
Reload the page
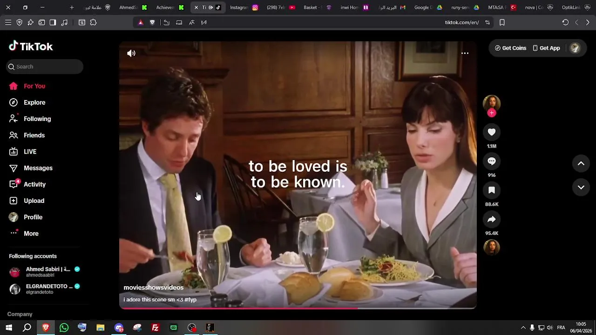tap(565, 22)
